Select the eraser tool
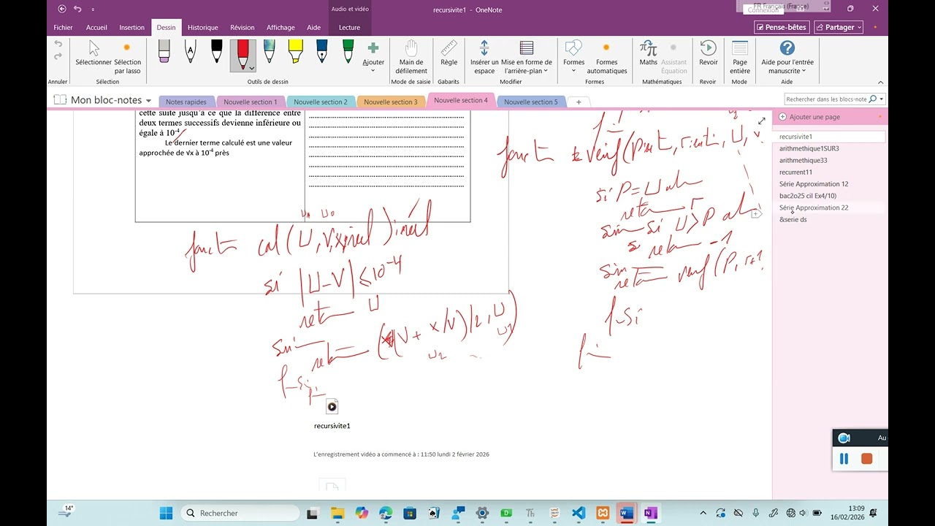935x526 pixels. point(164,50)
